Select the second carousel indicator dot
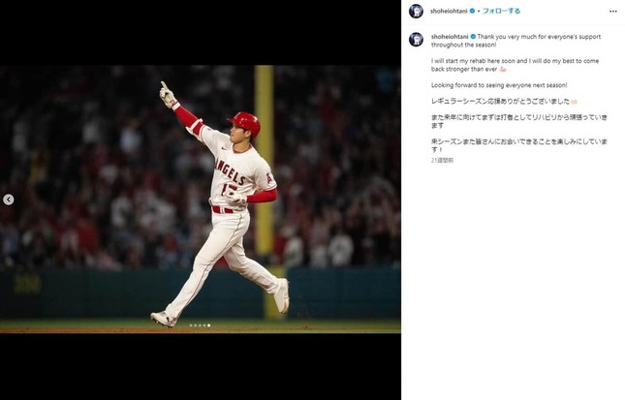Screen dimensions: 625x400 click(196, 325)
